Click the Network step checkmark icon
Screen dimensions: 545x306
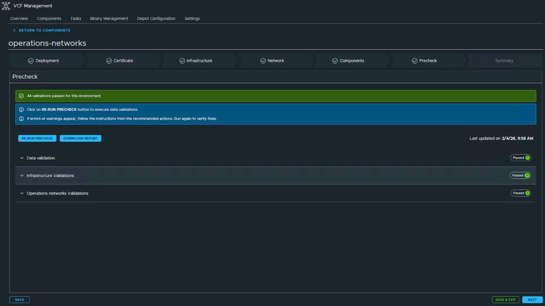[x=263, y=61]
